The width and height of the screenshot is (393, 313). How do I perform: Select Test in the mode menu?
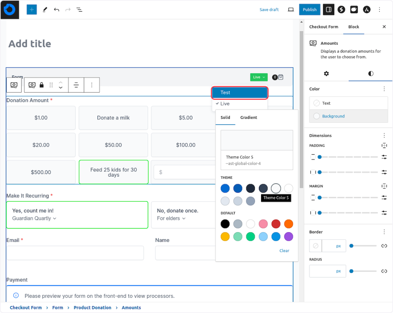pos(239,93)
